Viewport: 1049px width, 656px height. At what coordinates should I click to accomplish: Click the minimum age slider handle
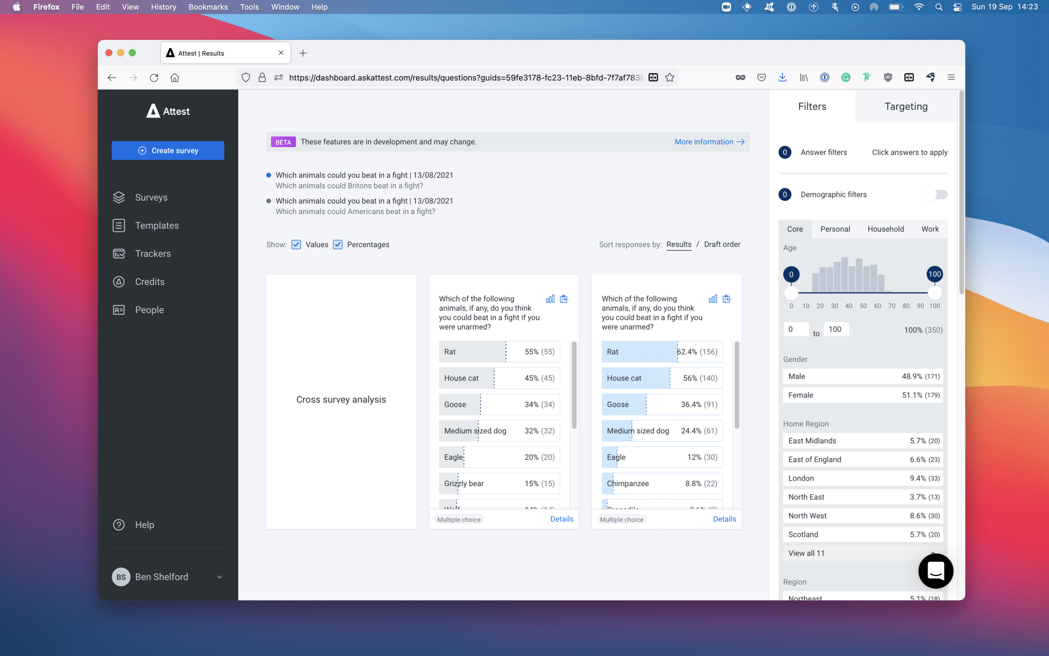tap(791, 293)
